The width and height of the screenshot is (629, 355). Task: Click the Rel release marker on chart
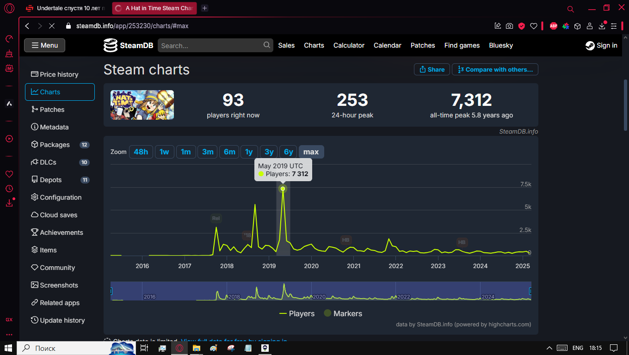[x=216, y=218]
